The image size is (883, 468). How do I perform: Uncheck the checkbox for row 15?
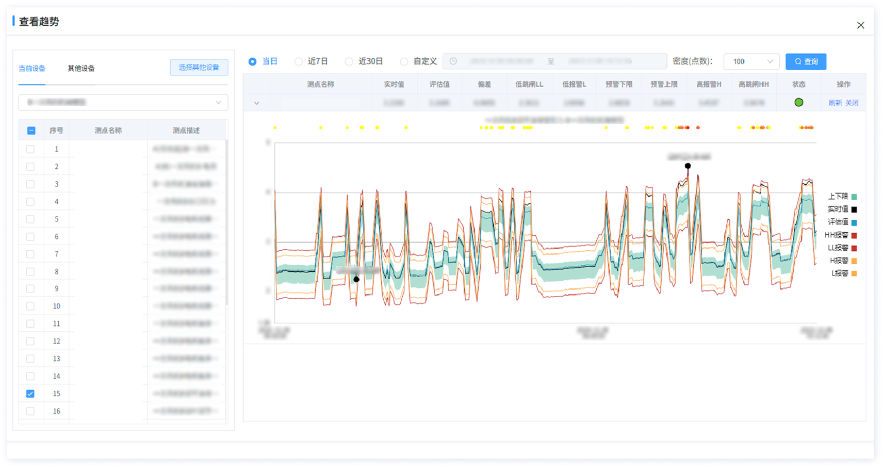30,394
